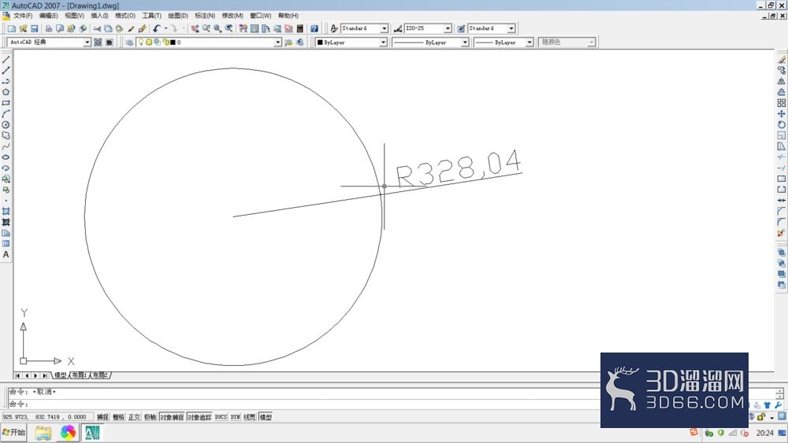Select the Rotate tool in modify toolbar
The width and height of the screenshot is (788, 443).
(x=782, y=125)
